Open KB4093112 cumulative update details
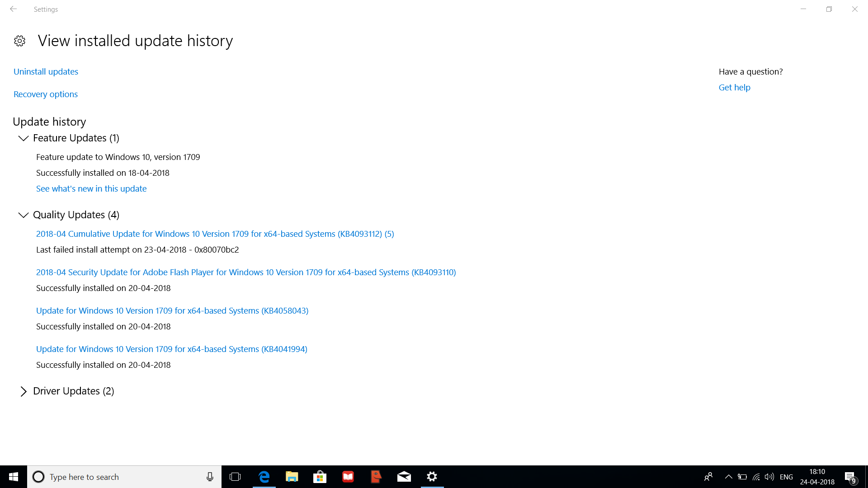Image resolution: width=868 pixels, height=488 pixels. (x=215, y=234)
